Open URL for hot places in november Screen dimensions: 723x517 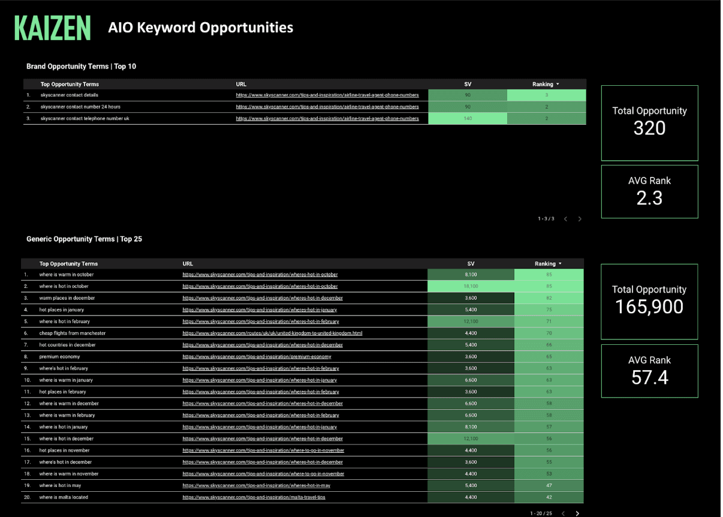(x=263, y=450)
